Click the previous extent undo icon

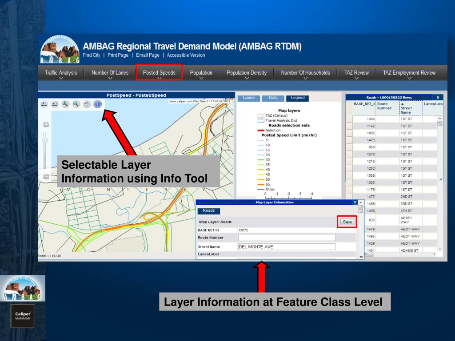(55, 104)
